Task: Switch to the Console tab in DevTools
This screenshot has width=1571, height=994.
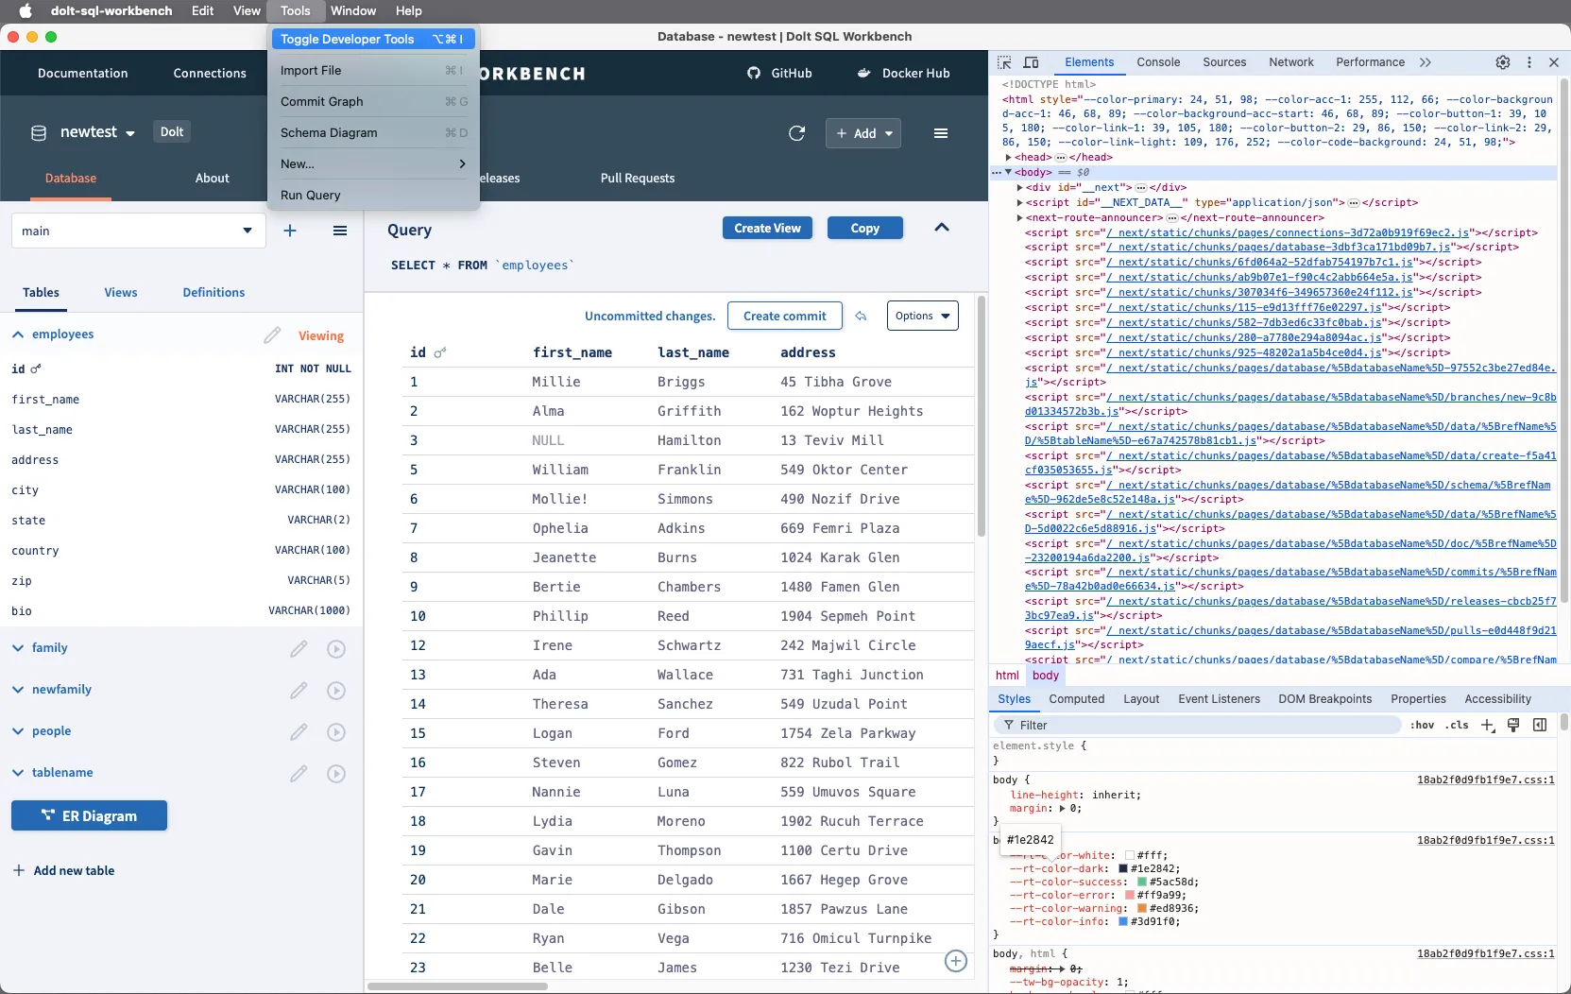Action: pos(1158,62)
